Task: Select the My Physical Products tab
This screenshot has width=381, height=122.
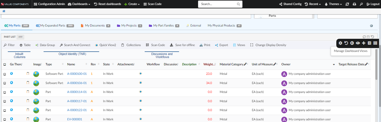Action: 222,26
